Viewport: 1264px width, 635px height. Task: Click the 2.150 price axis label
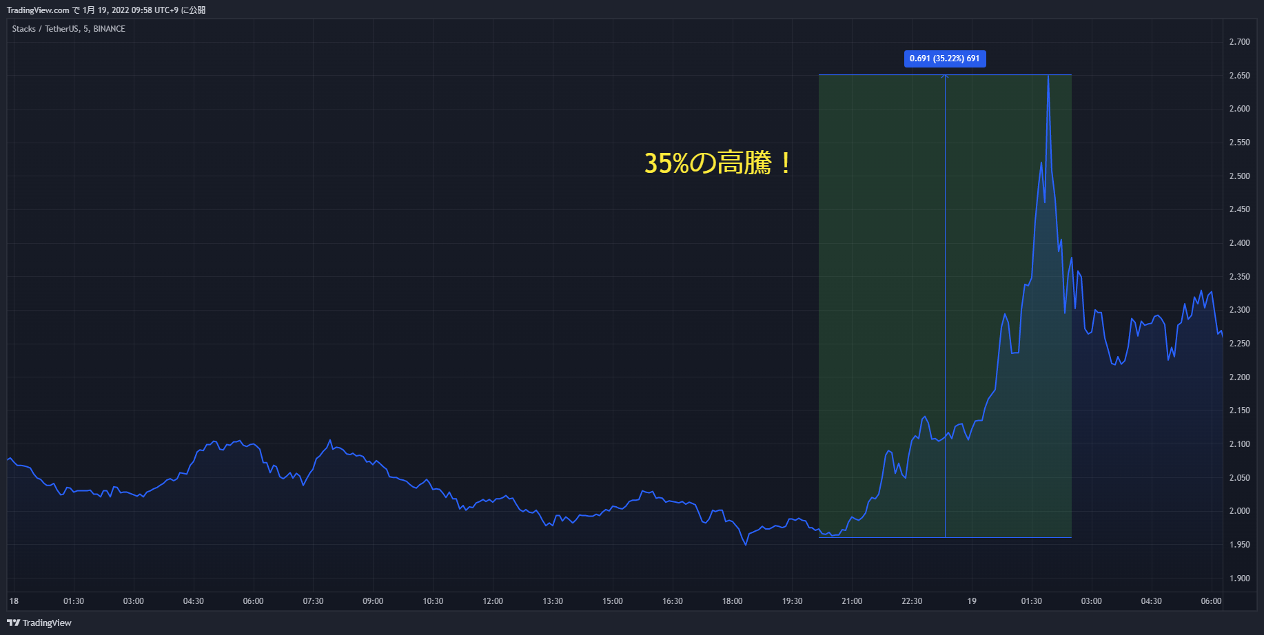click(1239, 410)
